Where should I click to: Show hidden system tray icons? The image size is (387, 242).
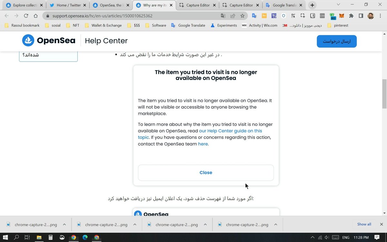(312, 237)
